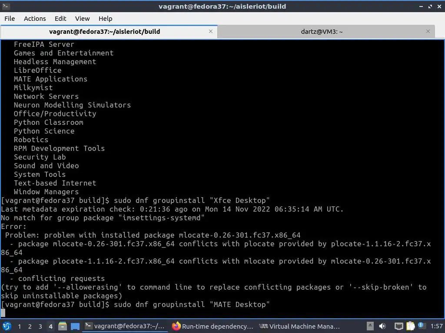Open the Help menu
The width and height of the screenshot is (445, 333).
click(105, 19)
